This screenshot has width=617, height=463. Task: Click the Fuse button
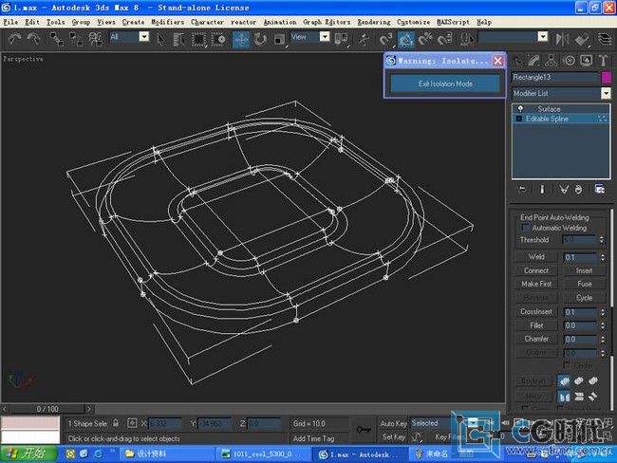585,284
